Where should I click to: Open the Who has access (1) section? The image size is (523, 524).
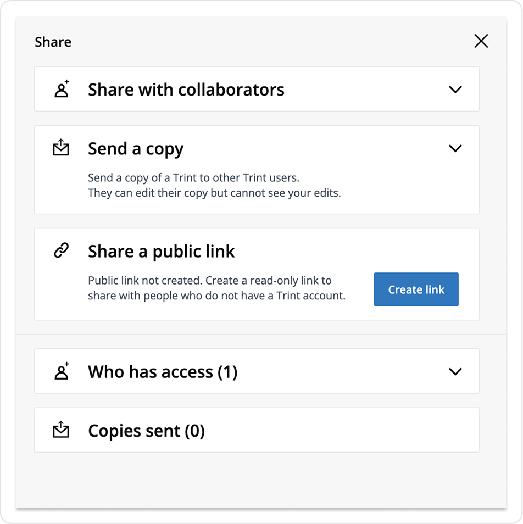[x=163, y=372]
